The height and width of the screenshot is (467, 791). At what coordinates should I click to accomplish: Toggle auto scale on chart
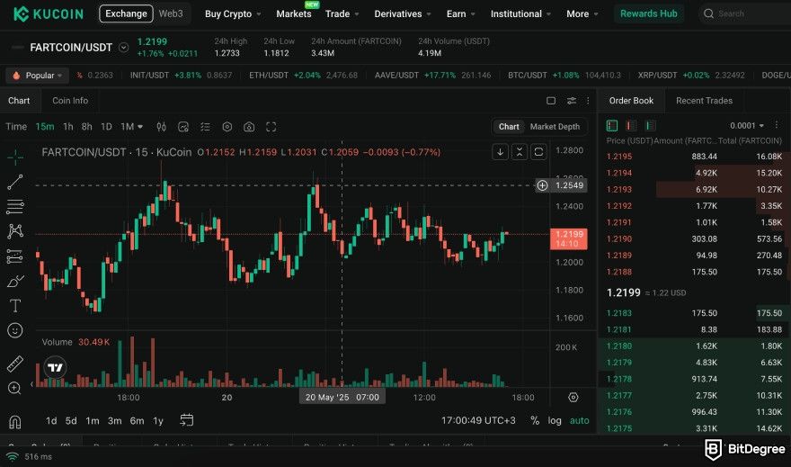(x=579, y=420)
